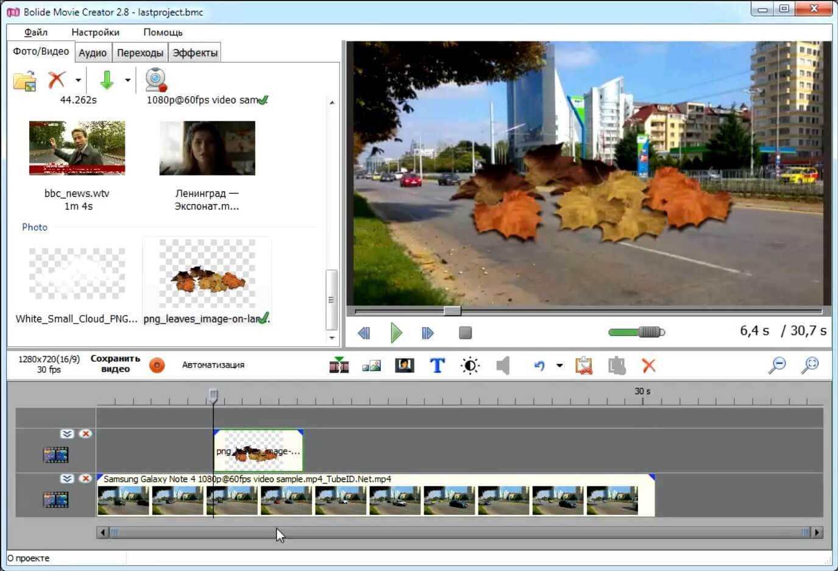Click the media library scroll up arrow

[332, 102]
